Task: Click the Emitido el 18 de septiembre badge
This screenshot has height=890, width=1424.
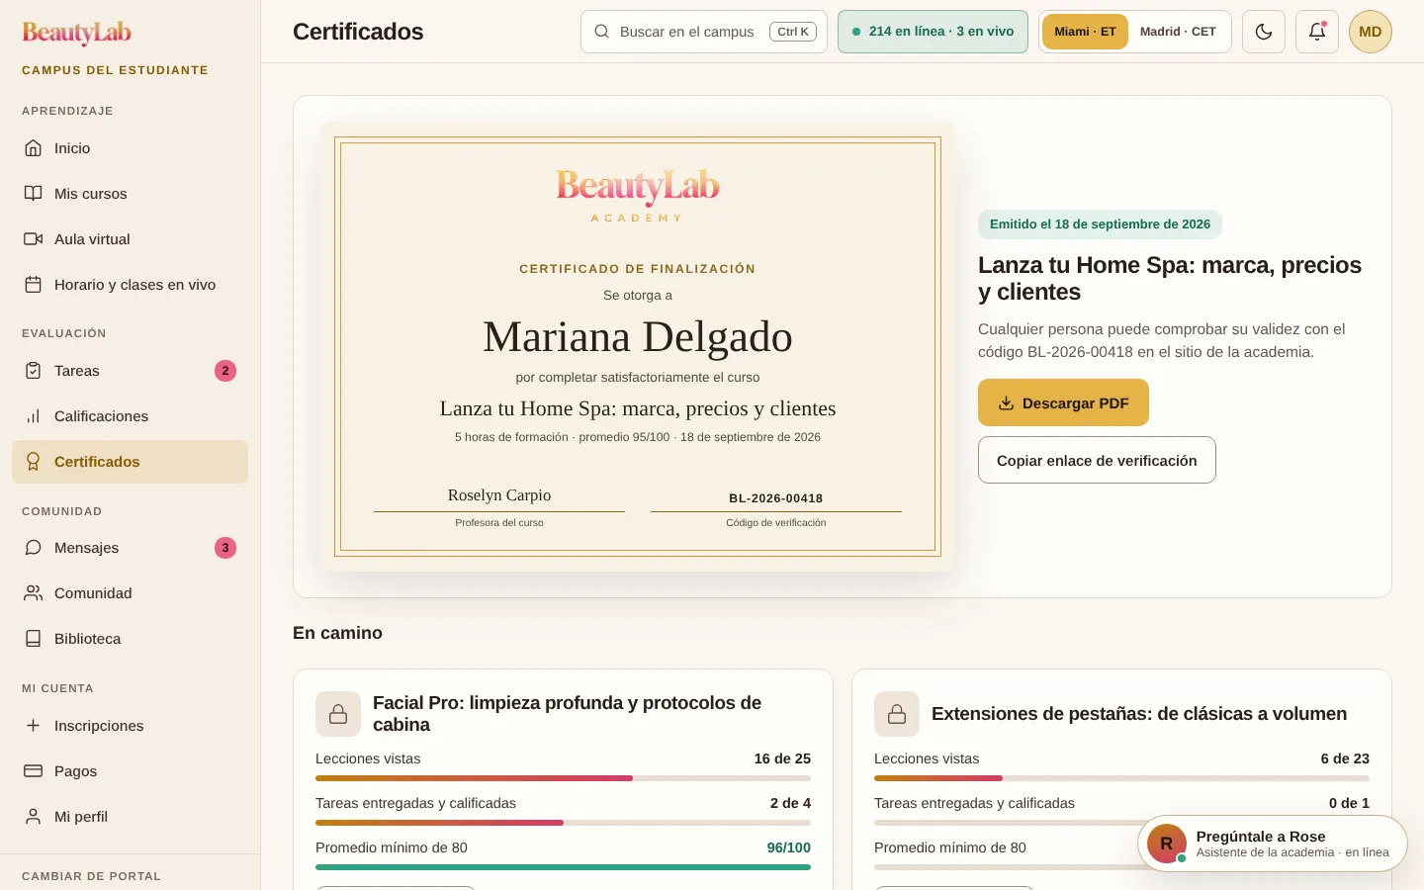Action: pos(1100,224)
